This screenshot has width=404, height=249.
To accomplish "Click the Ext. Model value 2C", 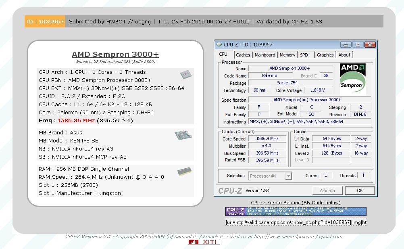I will pyautogui.click(x=311, y=114).
